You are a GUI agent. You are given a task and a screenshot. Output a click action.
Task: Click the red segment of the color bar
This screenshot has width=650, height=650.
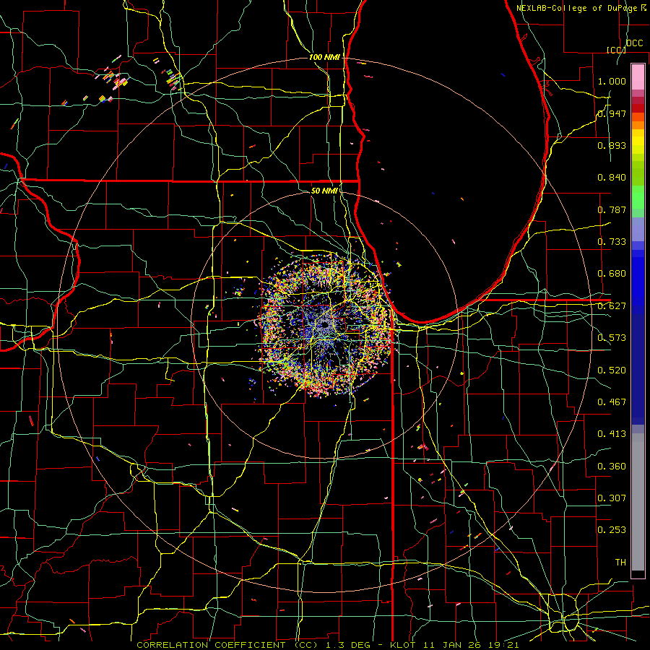tap(638, 108)
